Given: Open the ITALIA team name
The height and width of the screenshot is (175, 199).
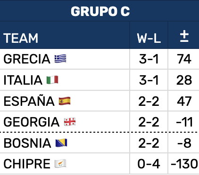Looking at the screenshot, I should [x=23, y=80].
